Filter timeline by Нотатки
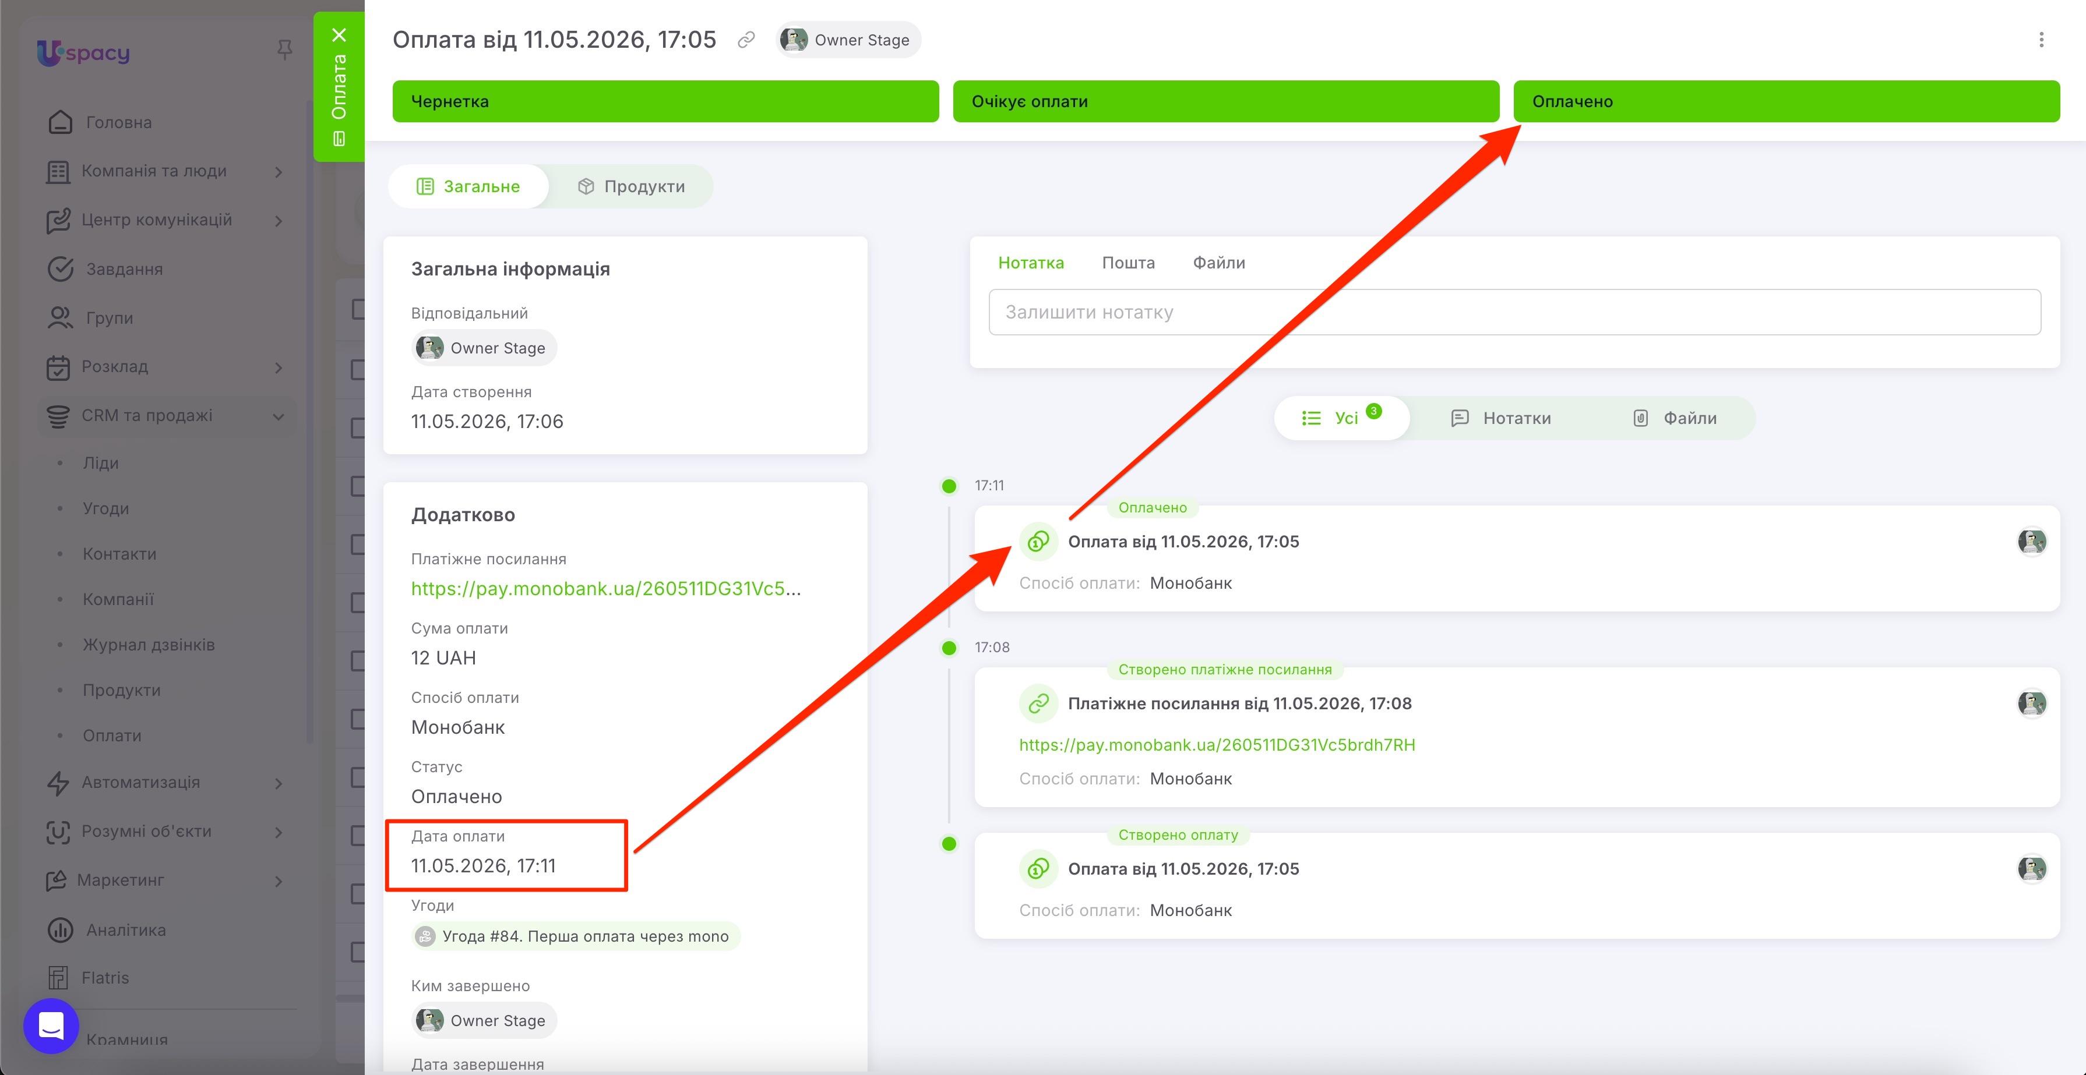The image size is (2086, 1075). 1500,418
